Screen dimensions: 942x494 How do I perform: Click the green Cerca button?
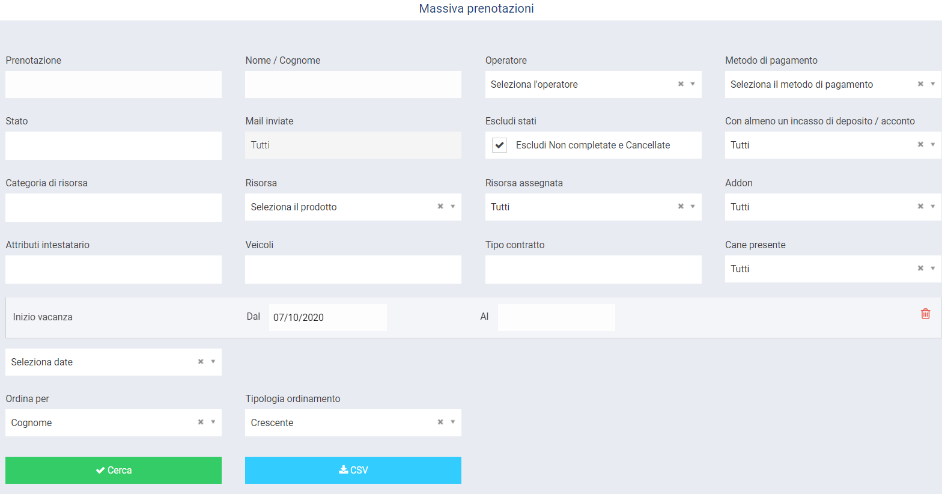(x=114, y=470)
